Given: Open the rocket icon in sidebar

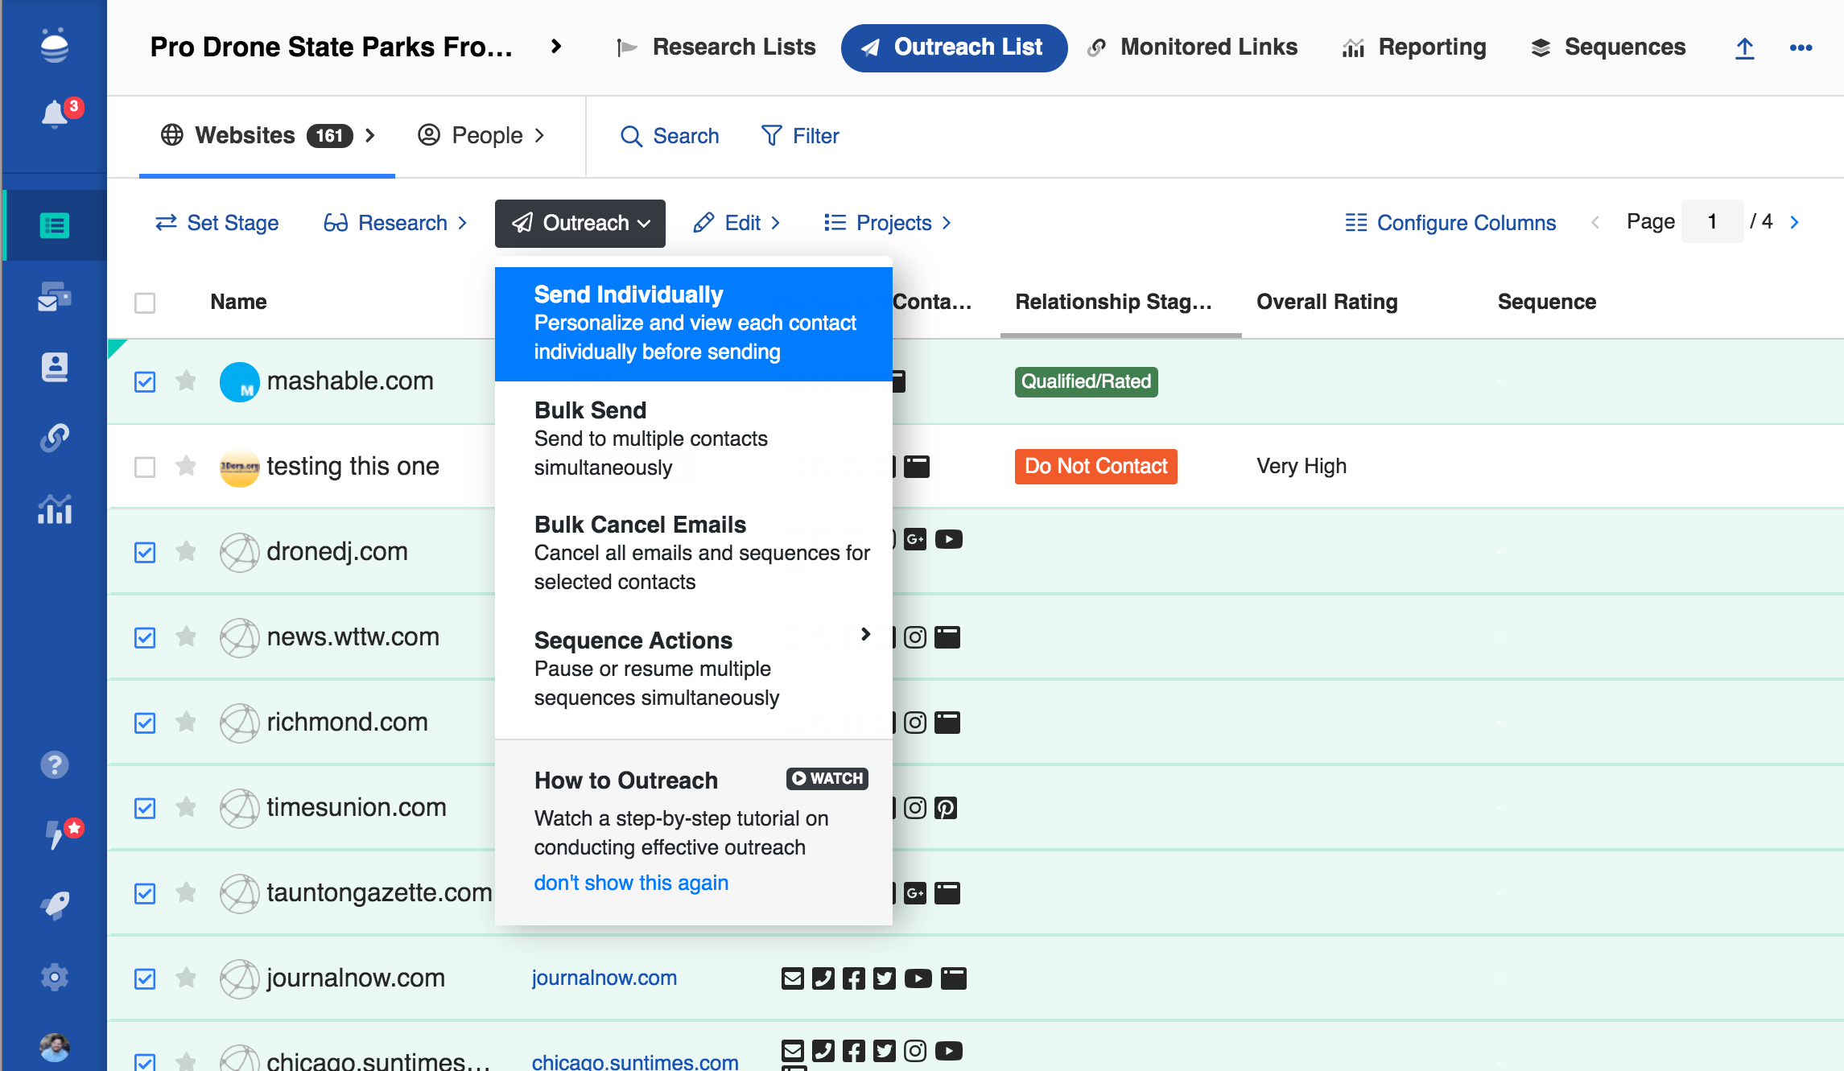Looking at the screenshot, I should point(54,906).
